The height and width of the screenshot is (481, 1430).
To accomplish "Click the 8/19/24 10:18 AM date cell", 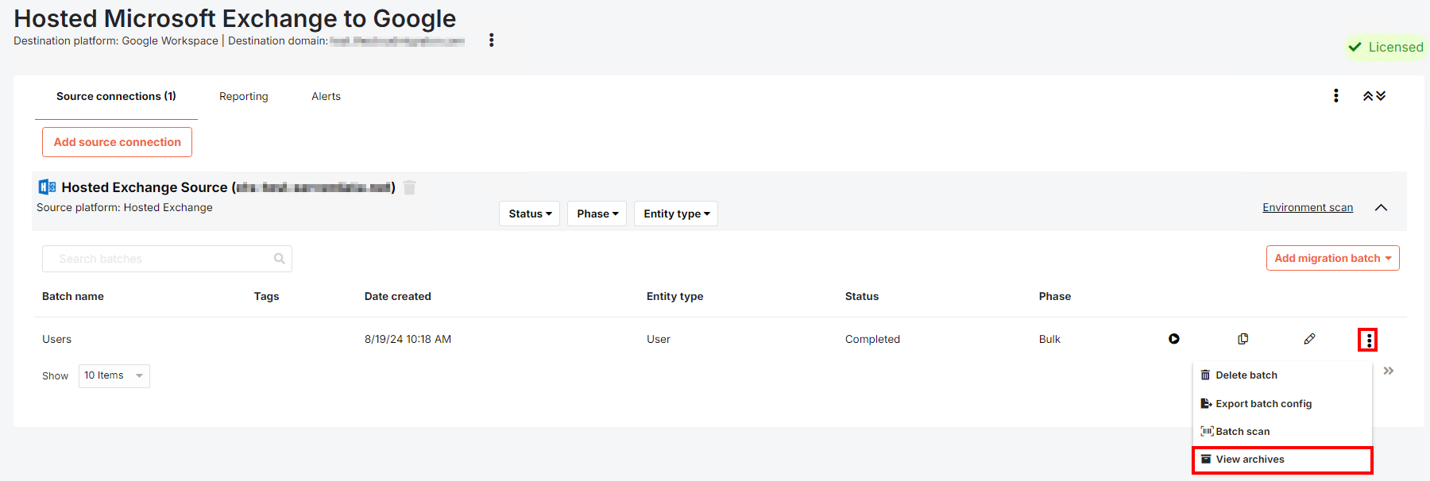I will (408, 339).
